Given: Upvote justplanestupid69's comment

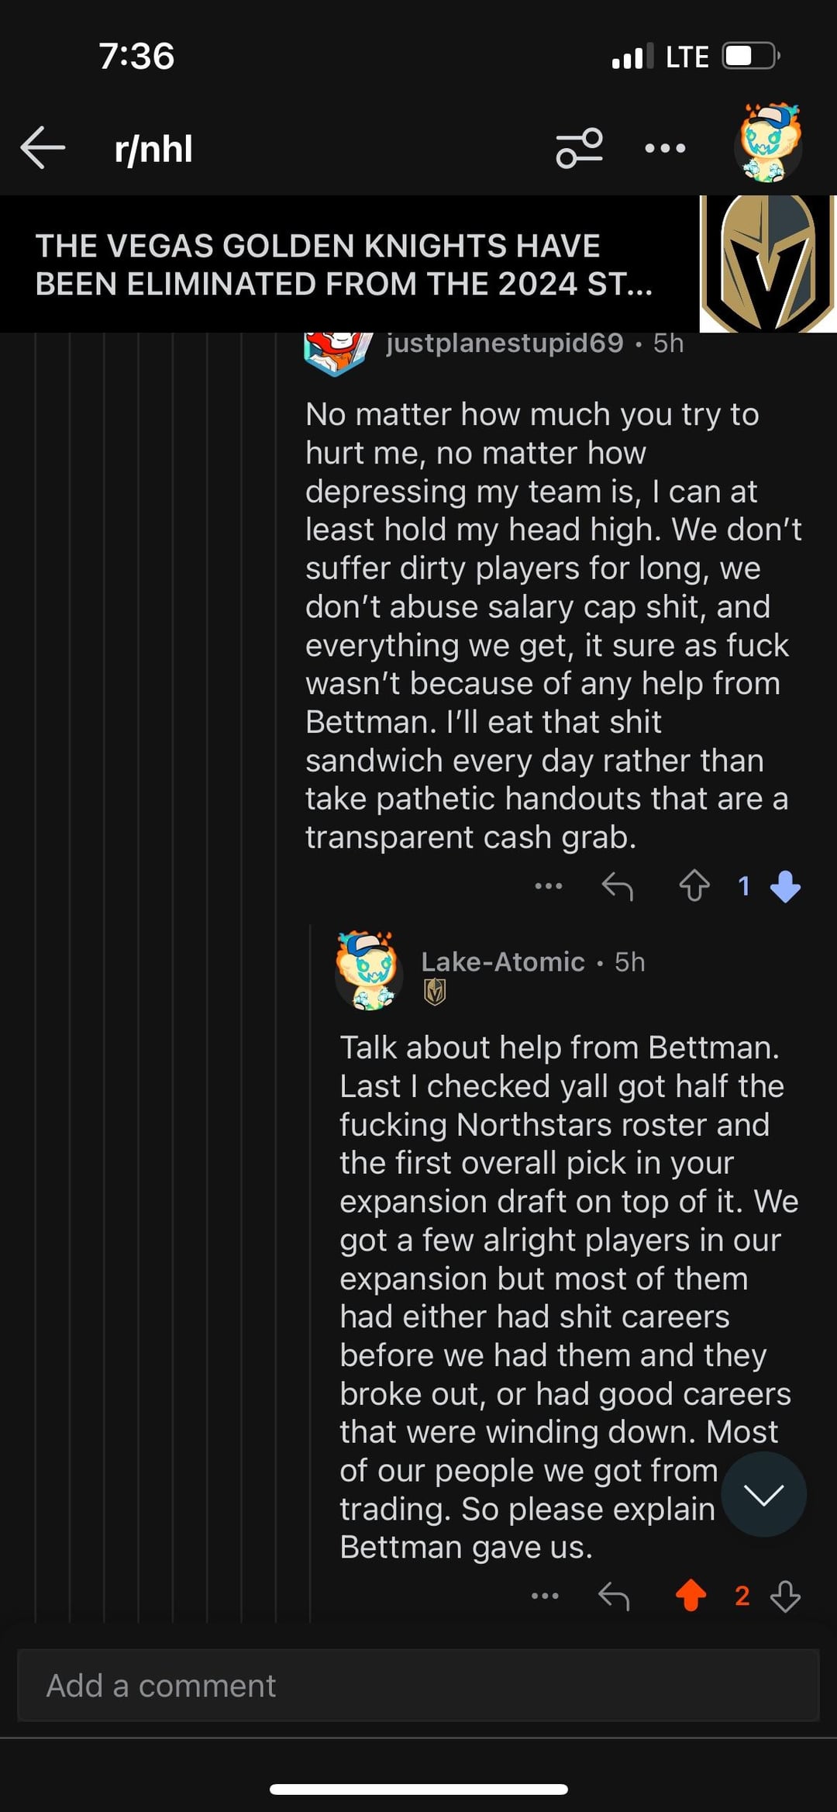Looking at the screenshot, I should [x=694, y=886].
